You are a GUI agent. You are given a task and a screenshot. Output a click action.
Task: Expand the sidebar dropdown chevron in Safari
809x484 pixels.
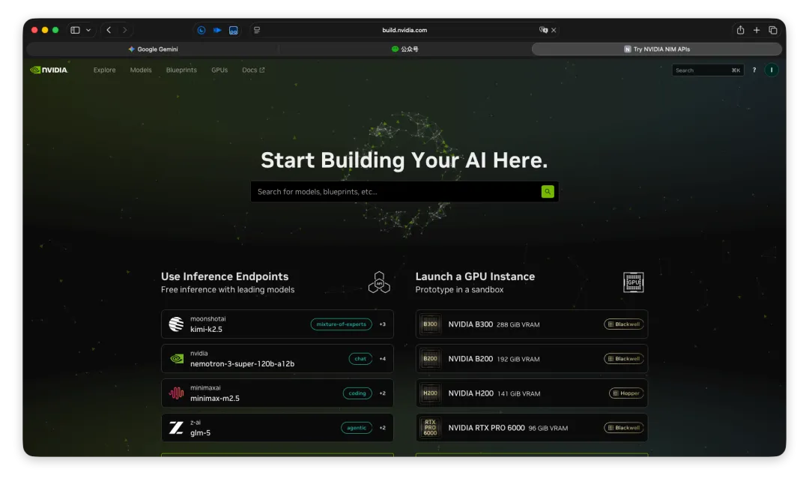pos(88,30)
